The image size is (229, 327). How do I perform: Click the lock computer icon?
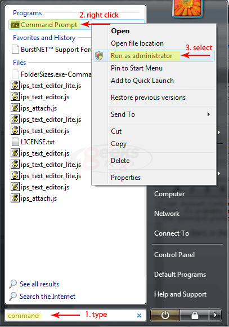[195, 315]
